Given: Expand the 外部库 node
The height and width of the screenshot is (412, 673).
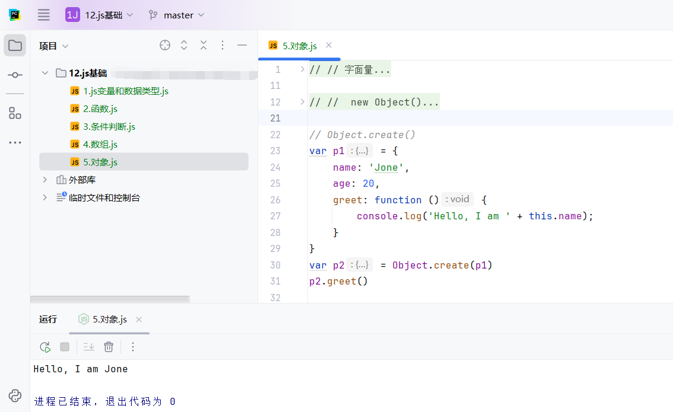Looking at the screenshot, I should click(45, 180).
